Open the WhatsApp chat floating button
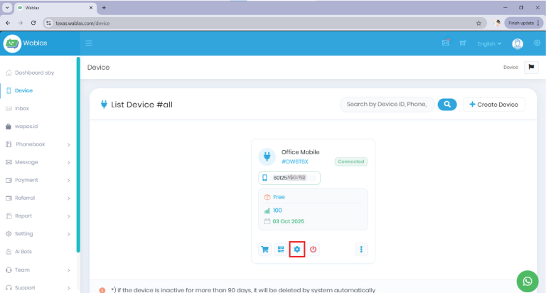This screenshot has width=546, height=293. click(x=527, y=281)
